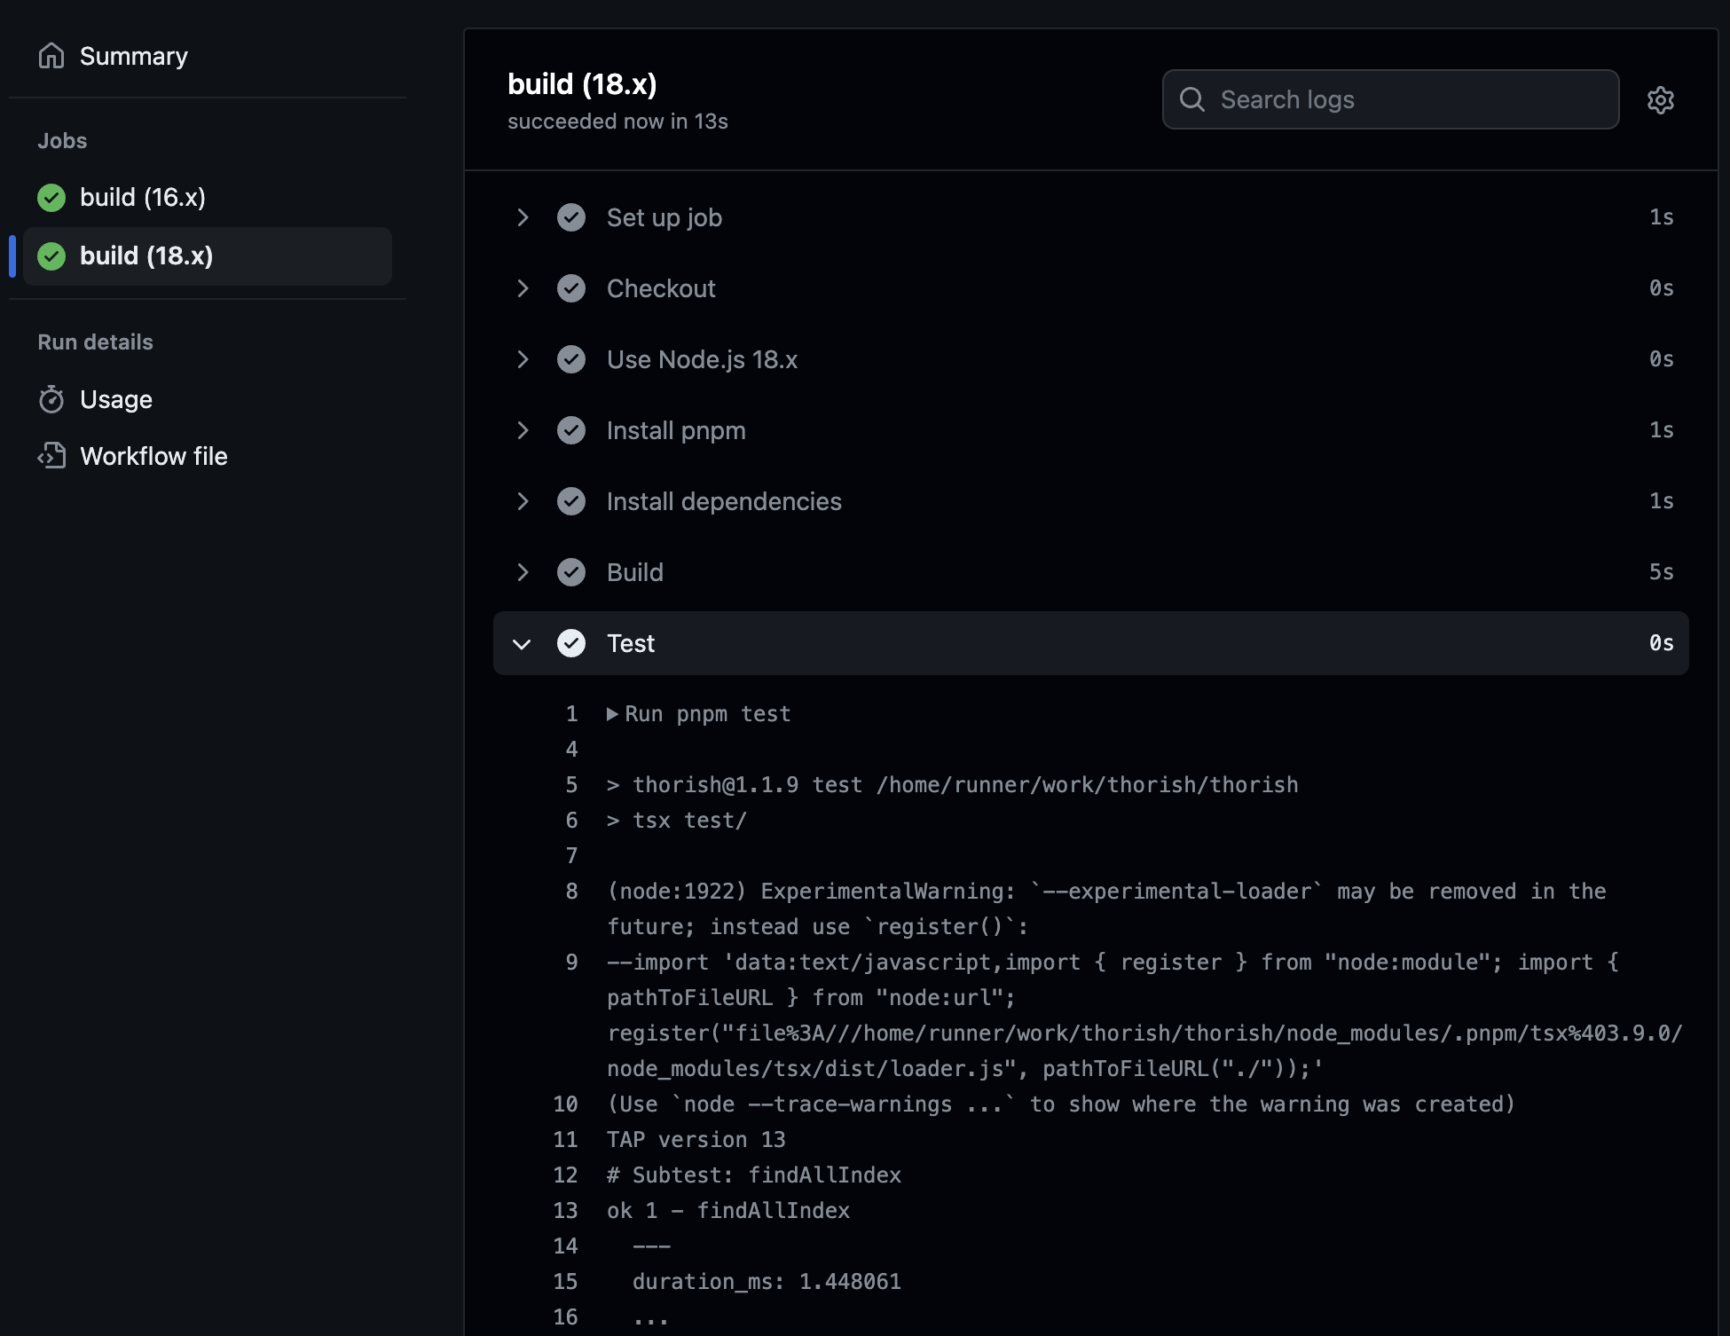Click the green success icon for Checkout step
Screen dimensions: 1730x1336
click(x=571, y=287)
